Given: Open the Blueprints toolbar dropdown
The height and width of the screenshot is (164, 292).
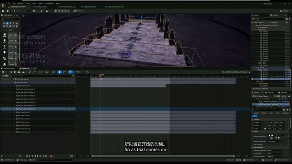Looking at the screenshot, I should coord(41,11).
